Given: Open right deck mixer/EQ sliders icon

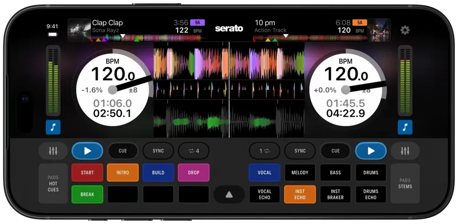Looking at the screenshot, I should point(405,151).
